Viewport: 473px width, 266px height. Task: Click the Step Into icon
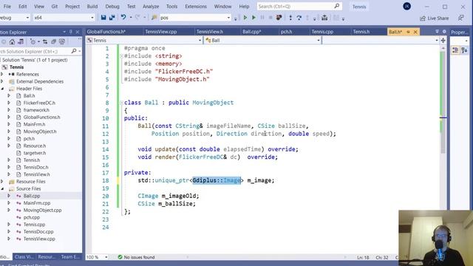point(290,18)
